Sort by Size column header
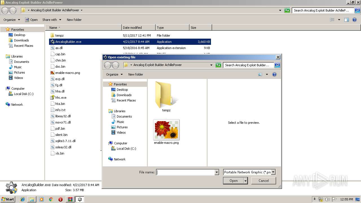 [201, 28]
